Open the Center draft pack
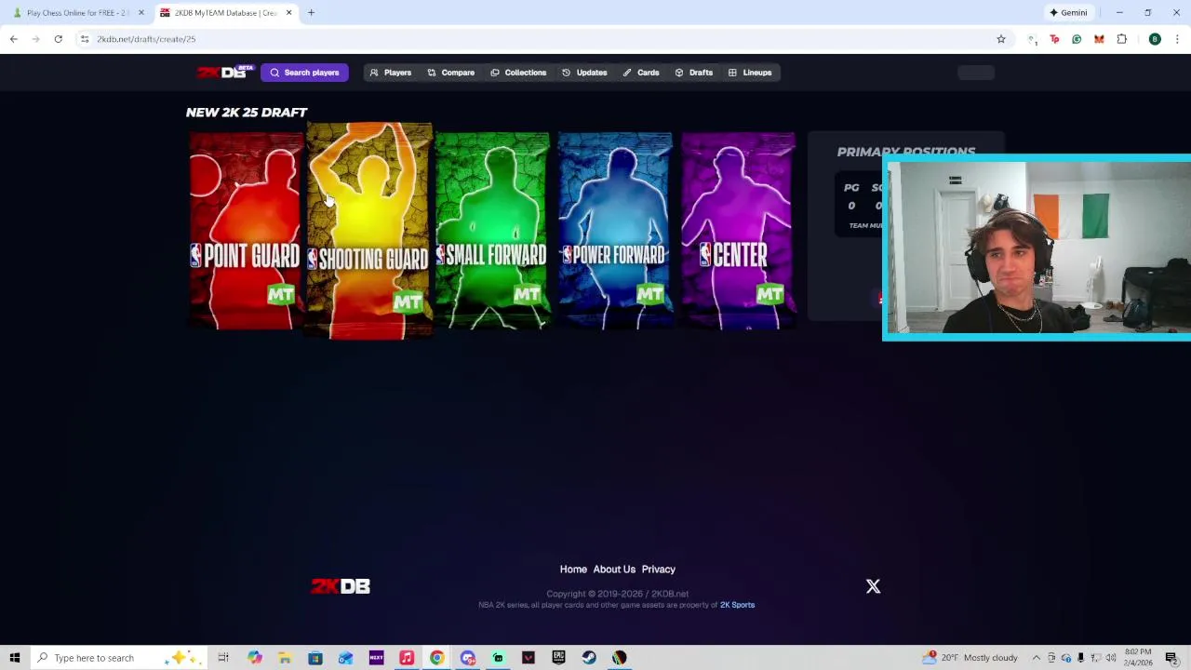 738,231
